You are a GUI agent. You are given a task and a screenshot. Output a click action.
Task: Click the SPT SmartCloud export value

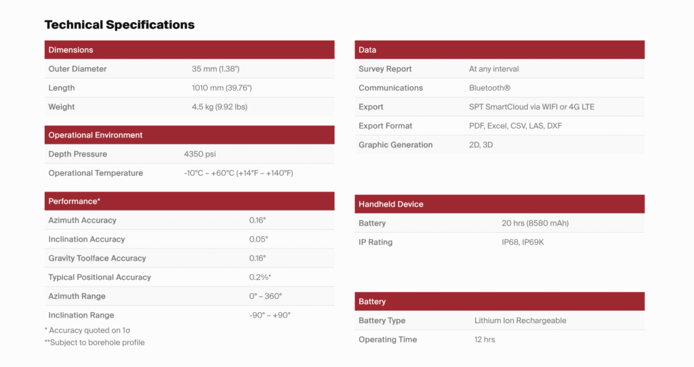tap(531, 107)
